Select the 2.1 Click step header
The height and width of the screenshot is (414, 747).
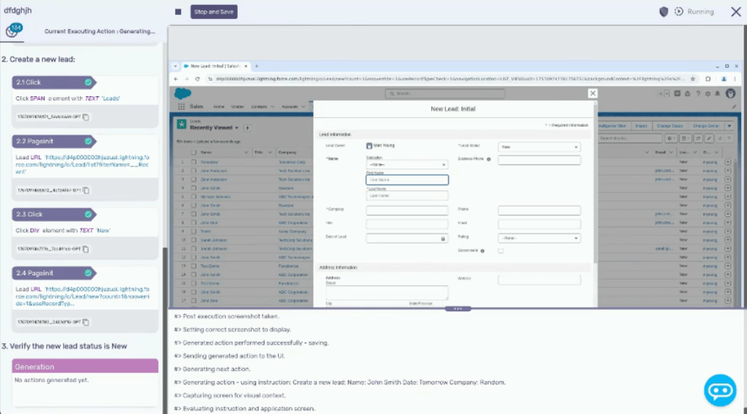pyautogui.click(x=54, y=82)
